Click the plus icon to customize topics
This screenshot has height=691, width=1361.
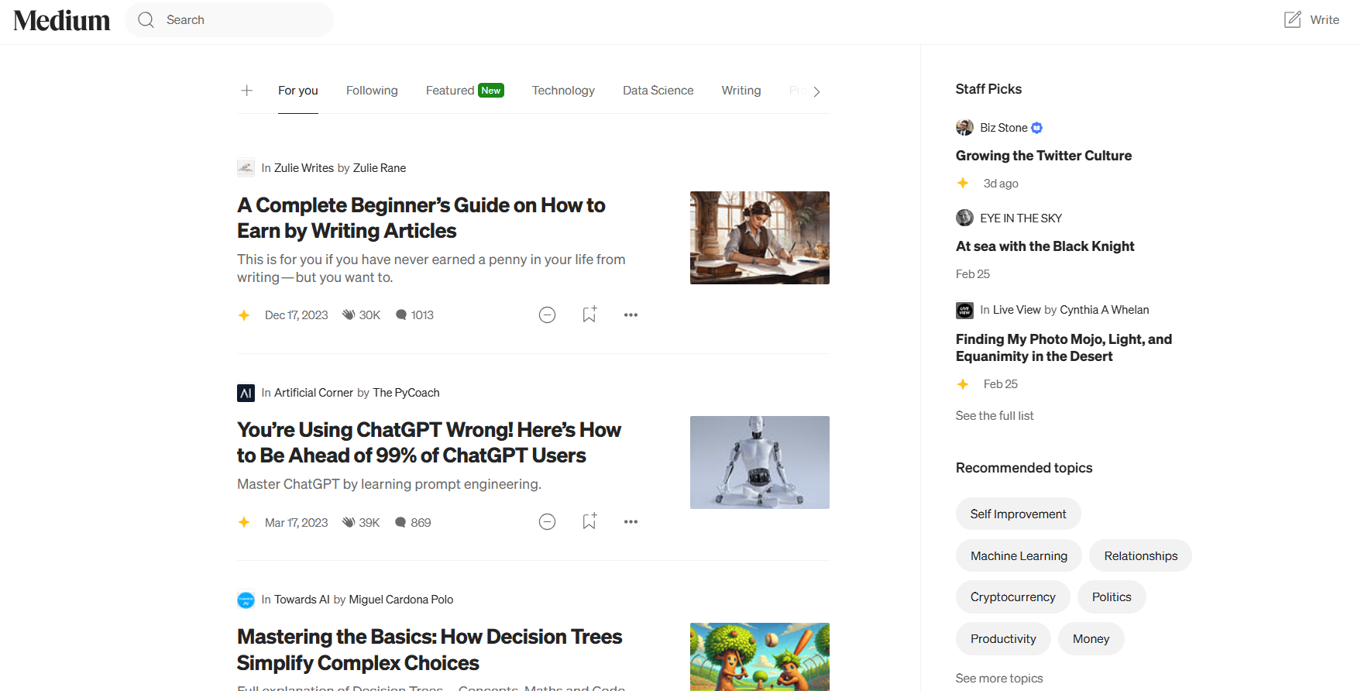coord(246,90)
